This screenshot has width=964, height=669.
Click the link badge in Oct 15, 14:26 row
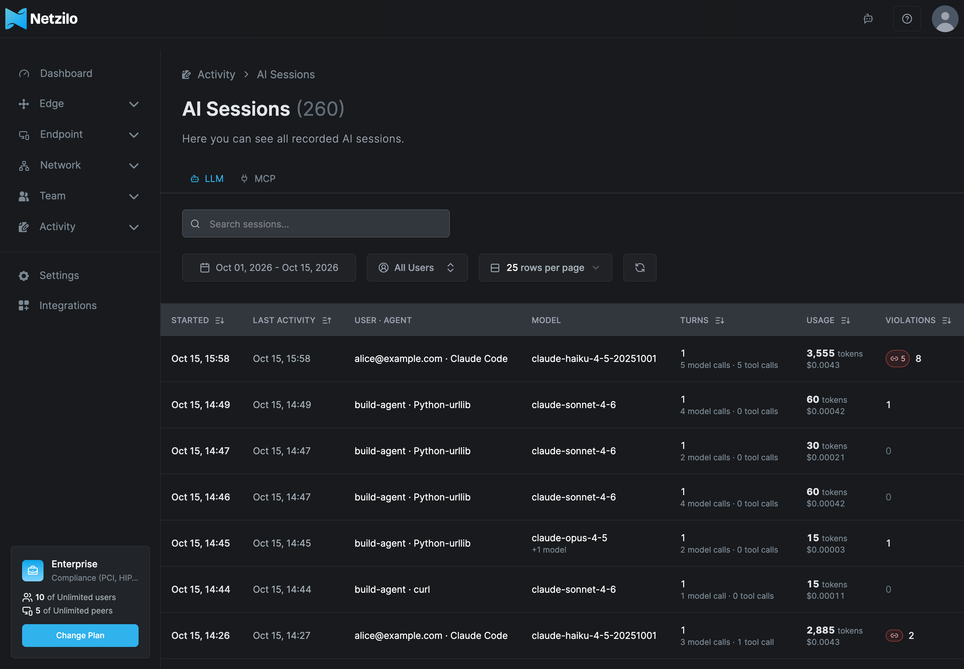click(894, 636)
